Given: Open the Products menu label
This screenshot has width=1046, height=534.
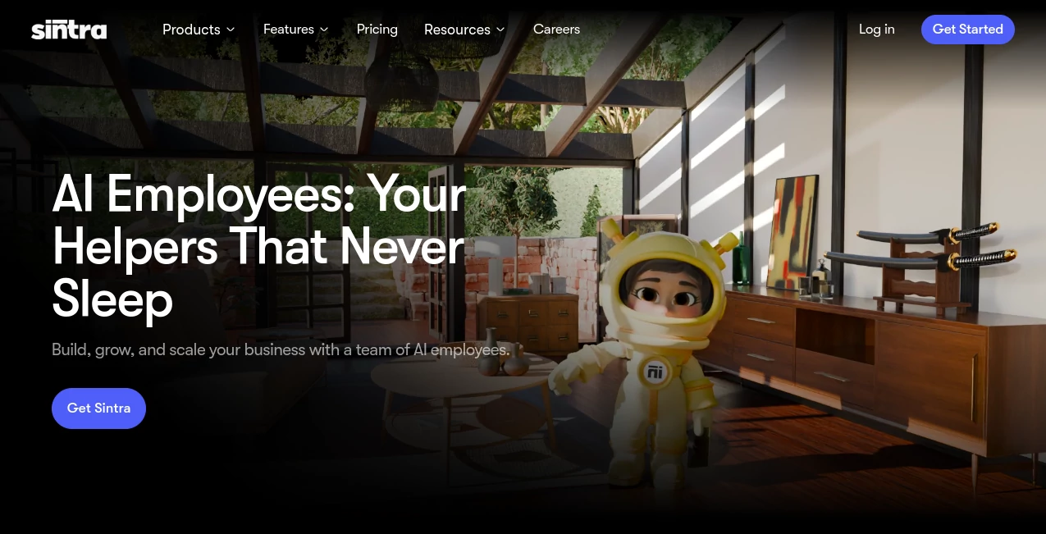Looking at the screenshot, I should [x=191, y=30].
